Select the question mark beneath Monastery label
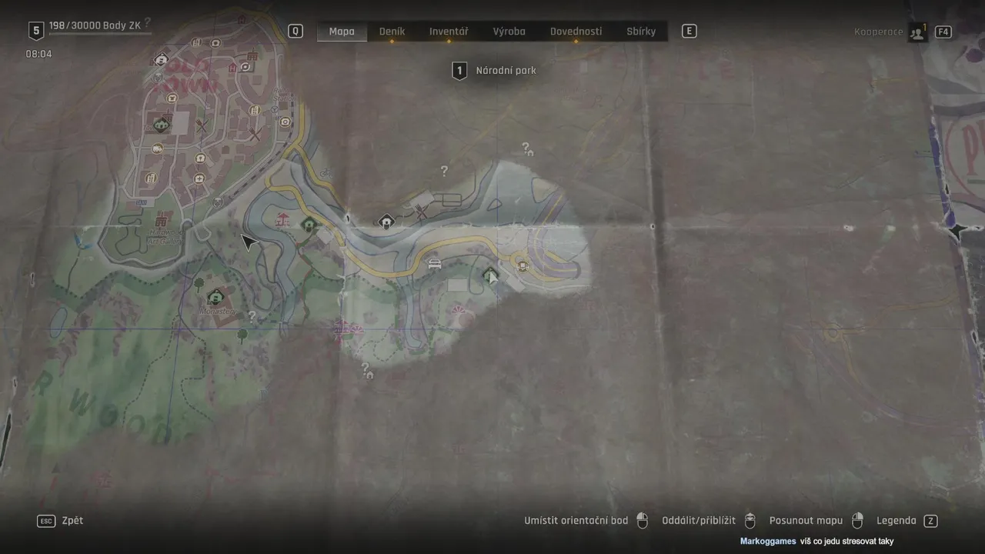The image size is (985, 554). [251, 316]
